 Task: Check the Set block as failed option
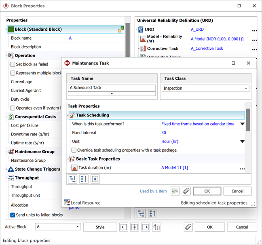pyautogui.click(x=13, y=64)
